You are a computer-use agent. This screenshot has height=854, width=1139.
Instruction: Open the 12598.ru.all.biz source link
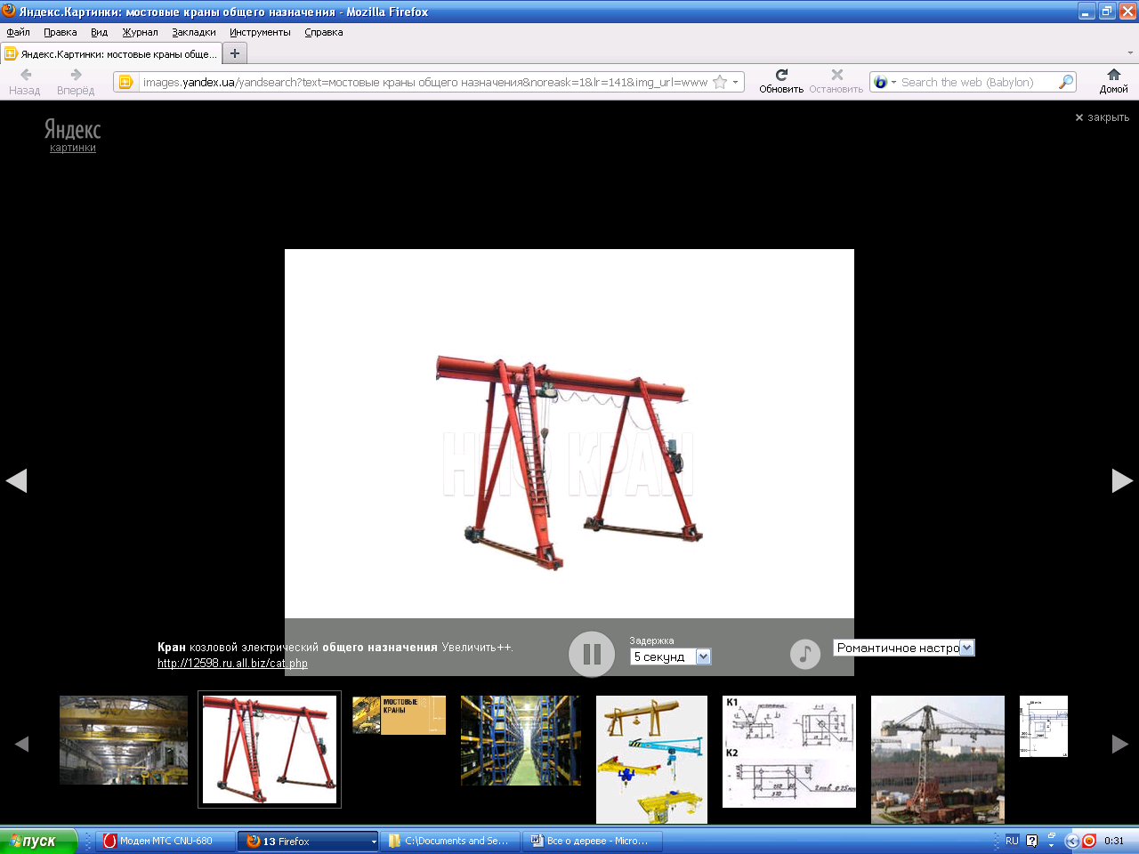232,663
